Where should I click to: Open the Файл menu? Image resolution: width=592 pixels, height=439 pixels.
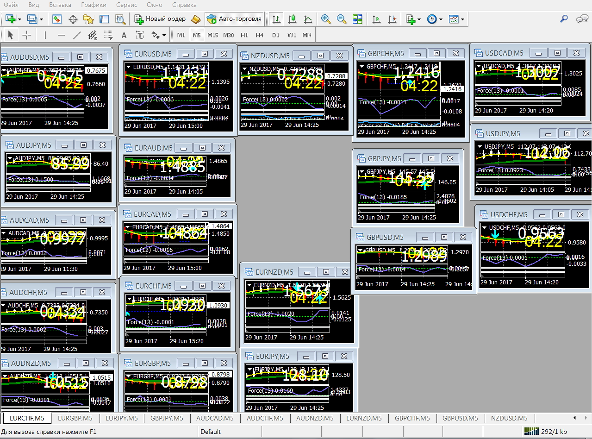pyautogui.click(x=12, y=5)
